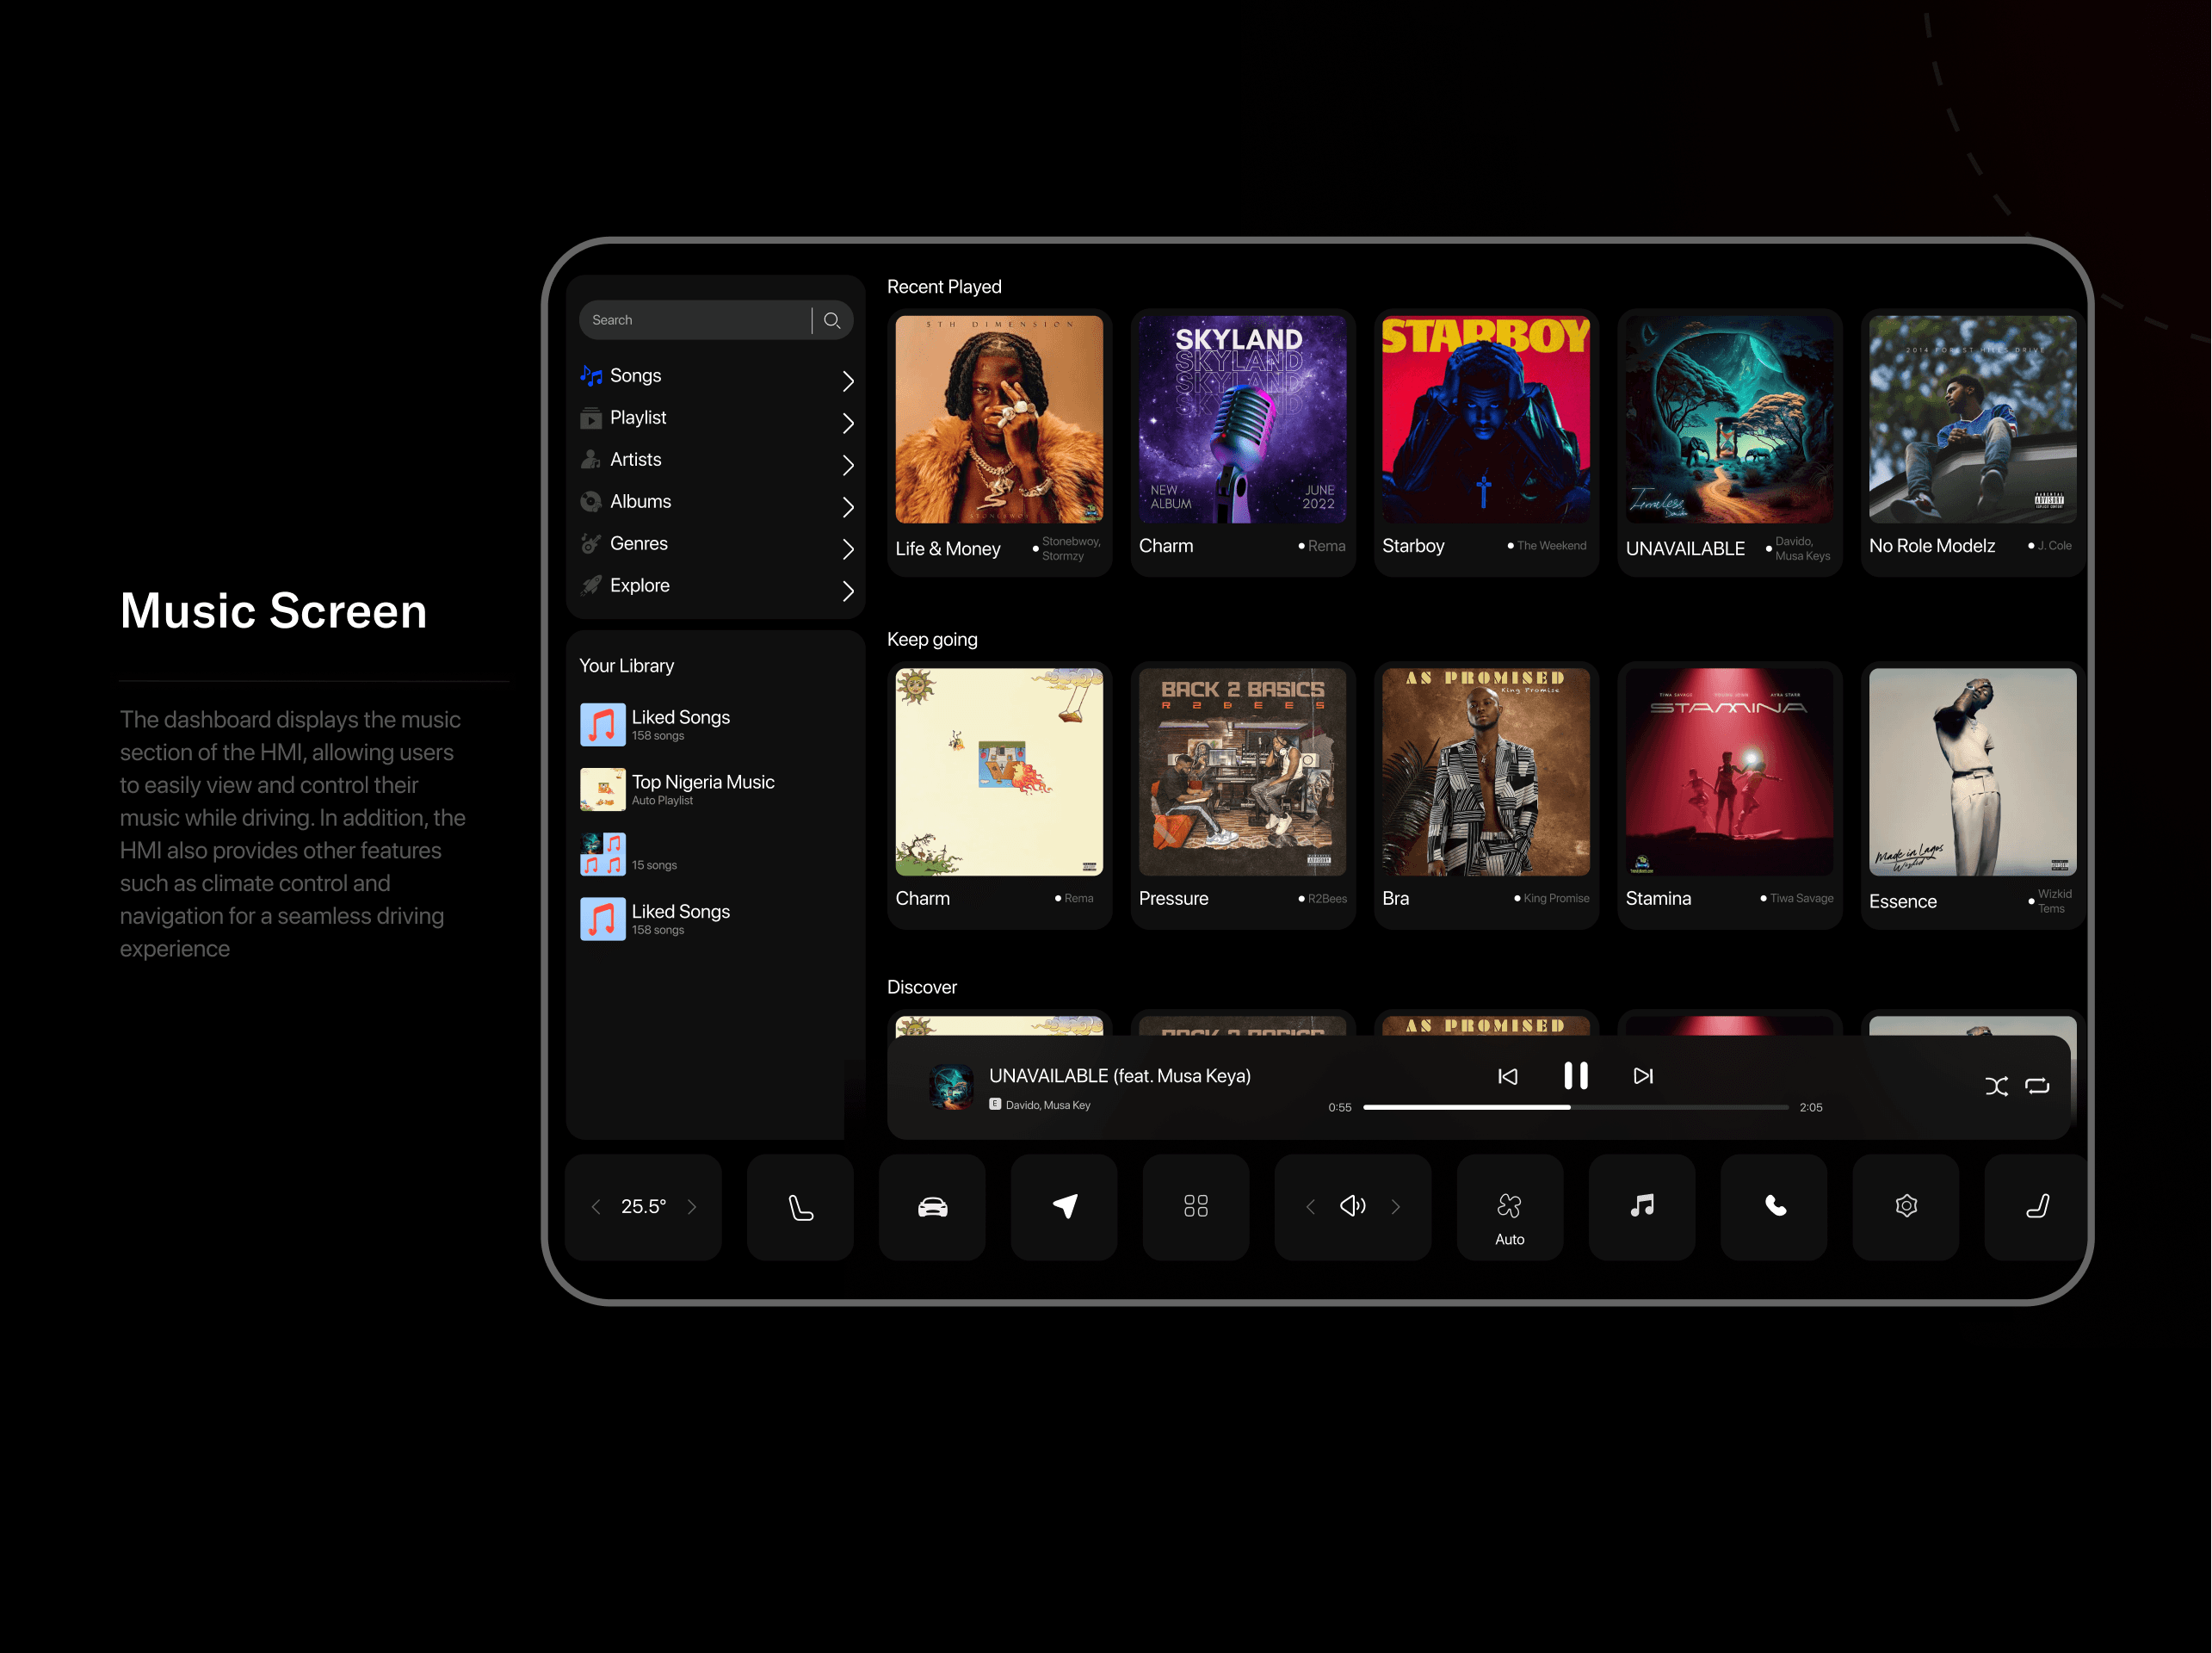Viewport: 2212px width, 1653px height.
Task: Skip to the next track
Action: (1643, 1076)
